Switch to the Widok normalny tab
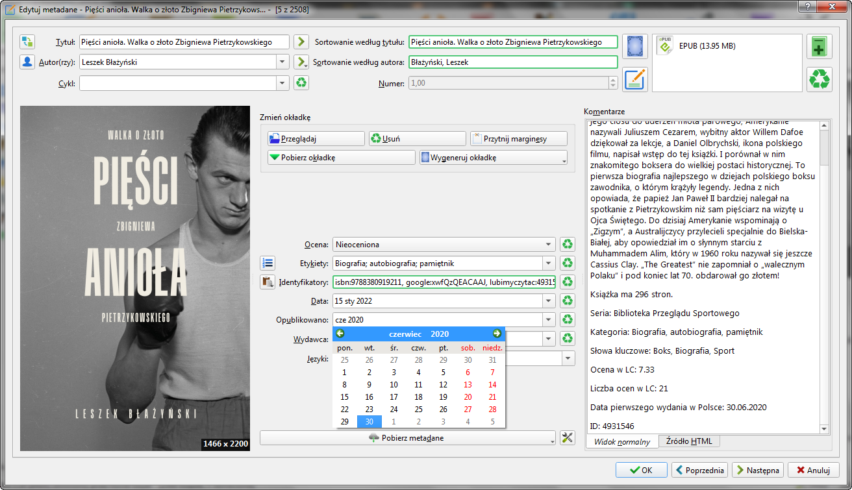This screenshot has width=852, height=490. [622, 442]
